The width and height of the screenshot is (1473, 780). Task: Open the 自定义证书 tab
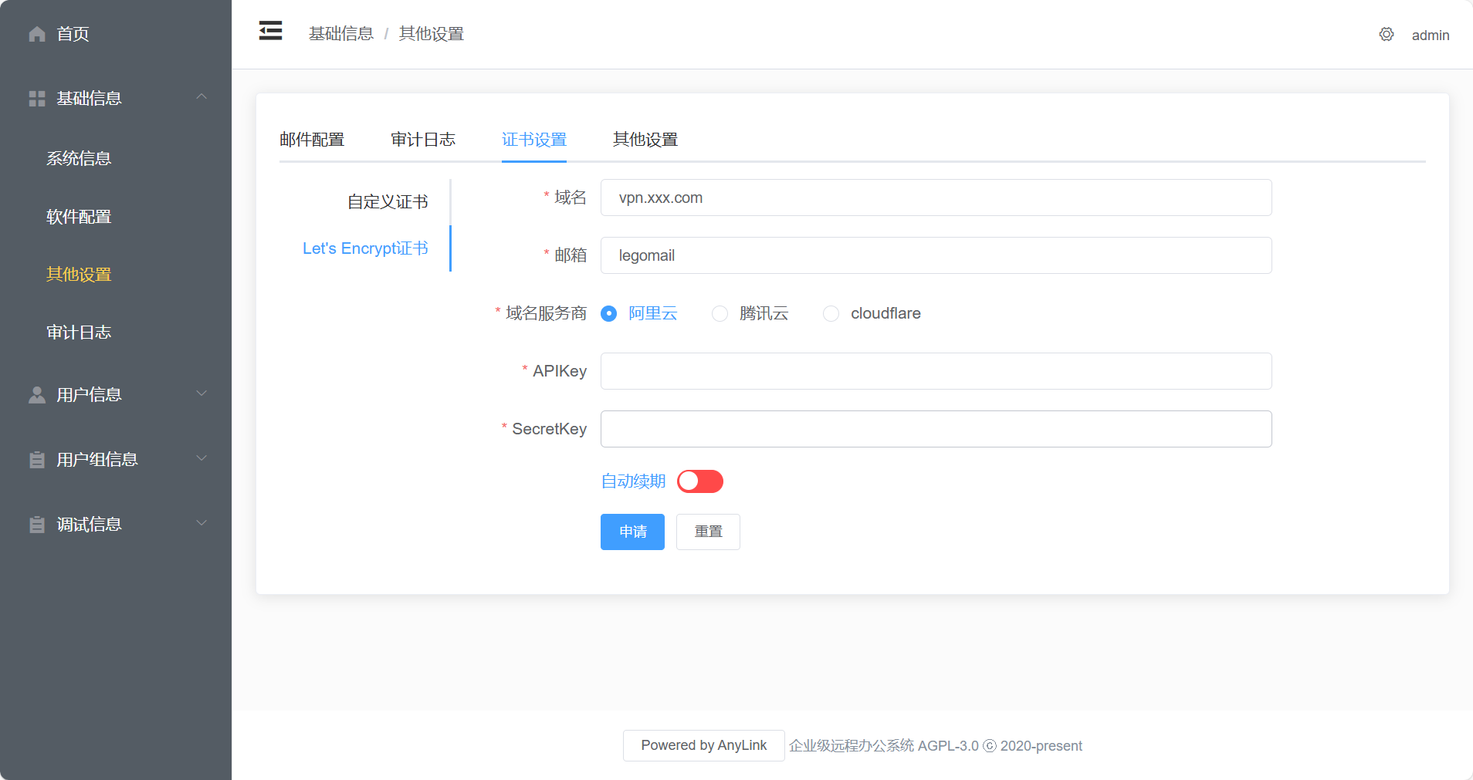coord(388,200)
